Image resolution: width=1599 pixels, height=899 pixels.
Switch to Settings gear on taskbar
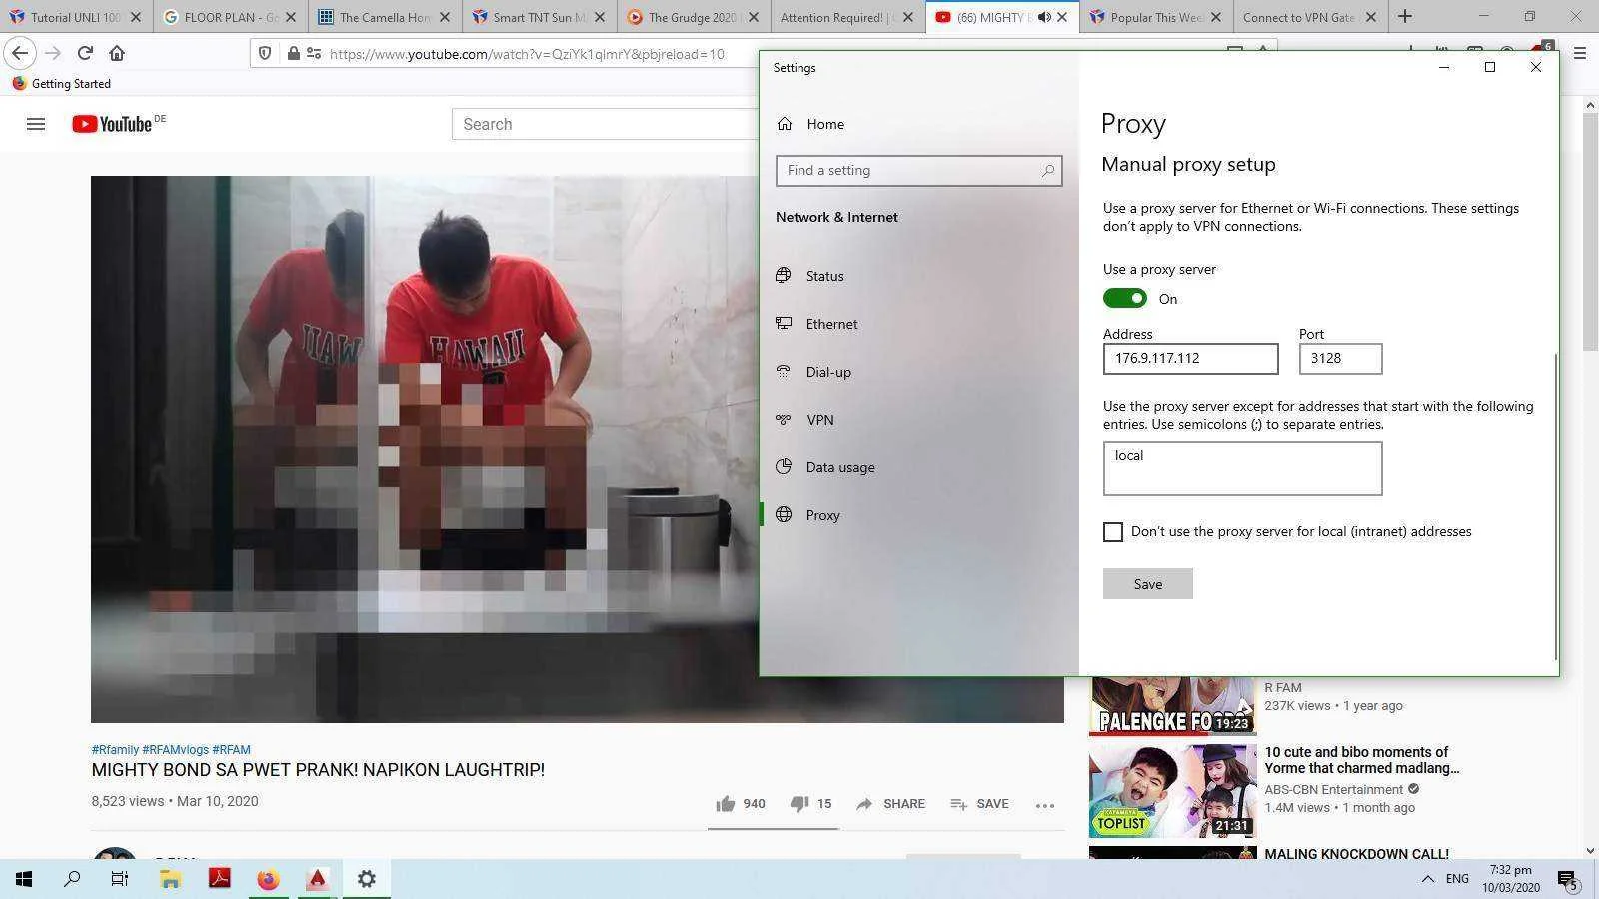point(367,879)
